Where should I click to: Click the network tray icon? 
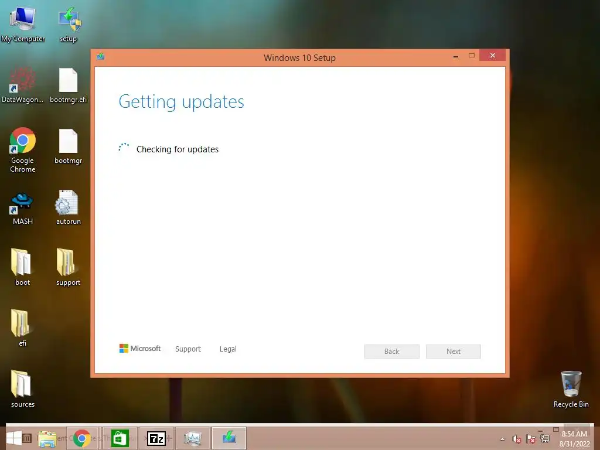545,439
